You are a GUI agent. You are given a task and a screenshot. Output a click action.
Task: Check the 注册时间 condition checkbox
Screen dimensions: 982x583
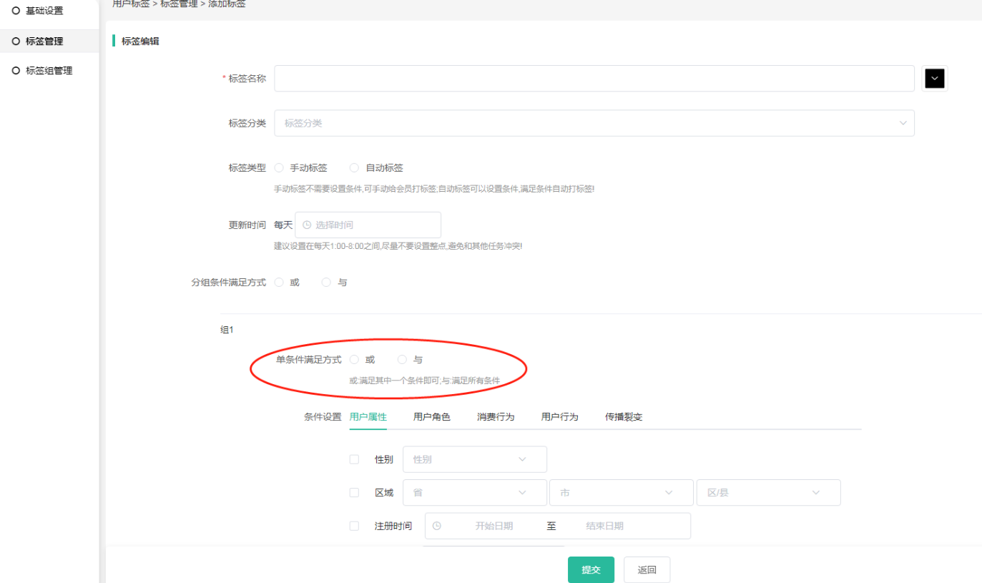click(354, 526)
